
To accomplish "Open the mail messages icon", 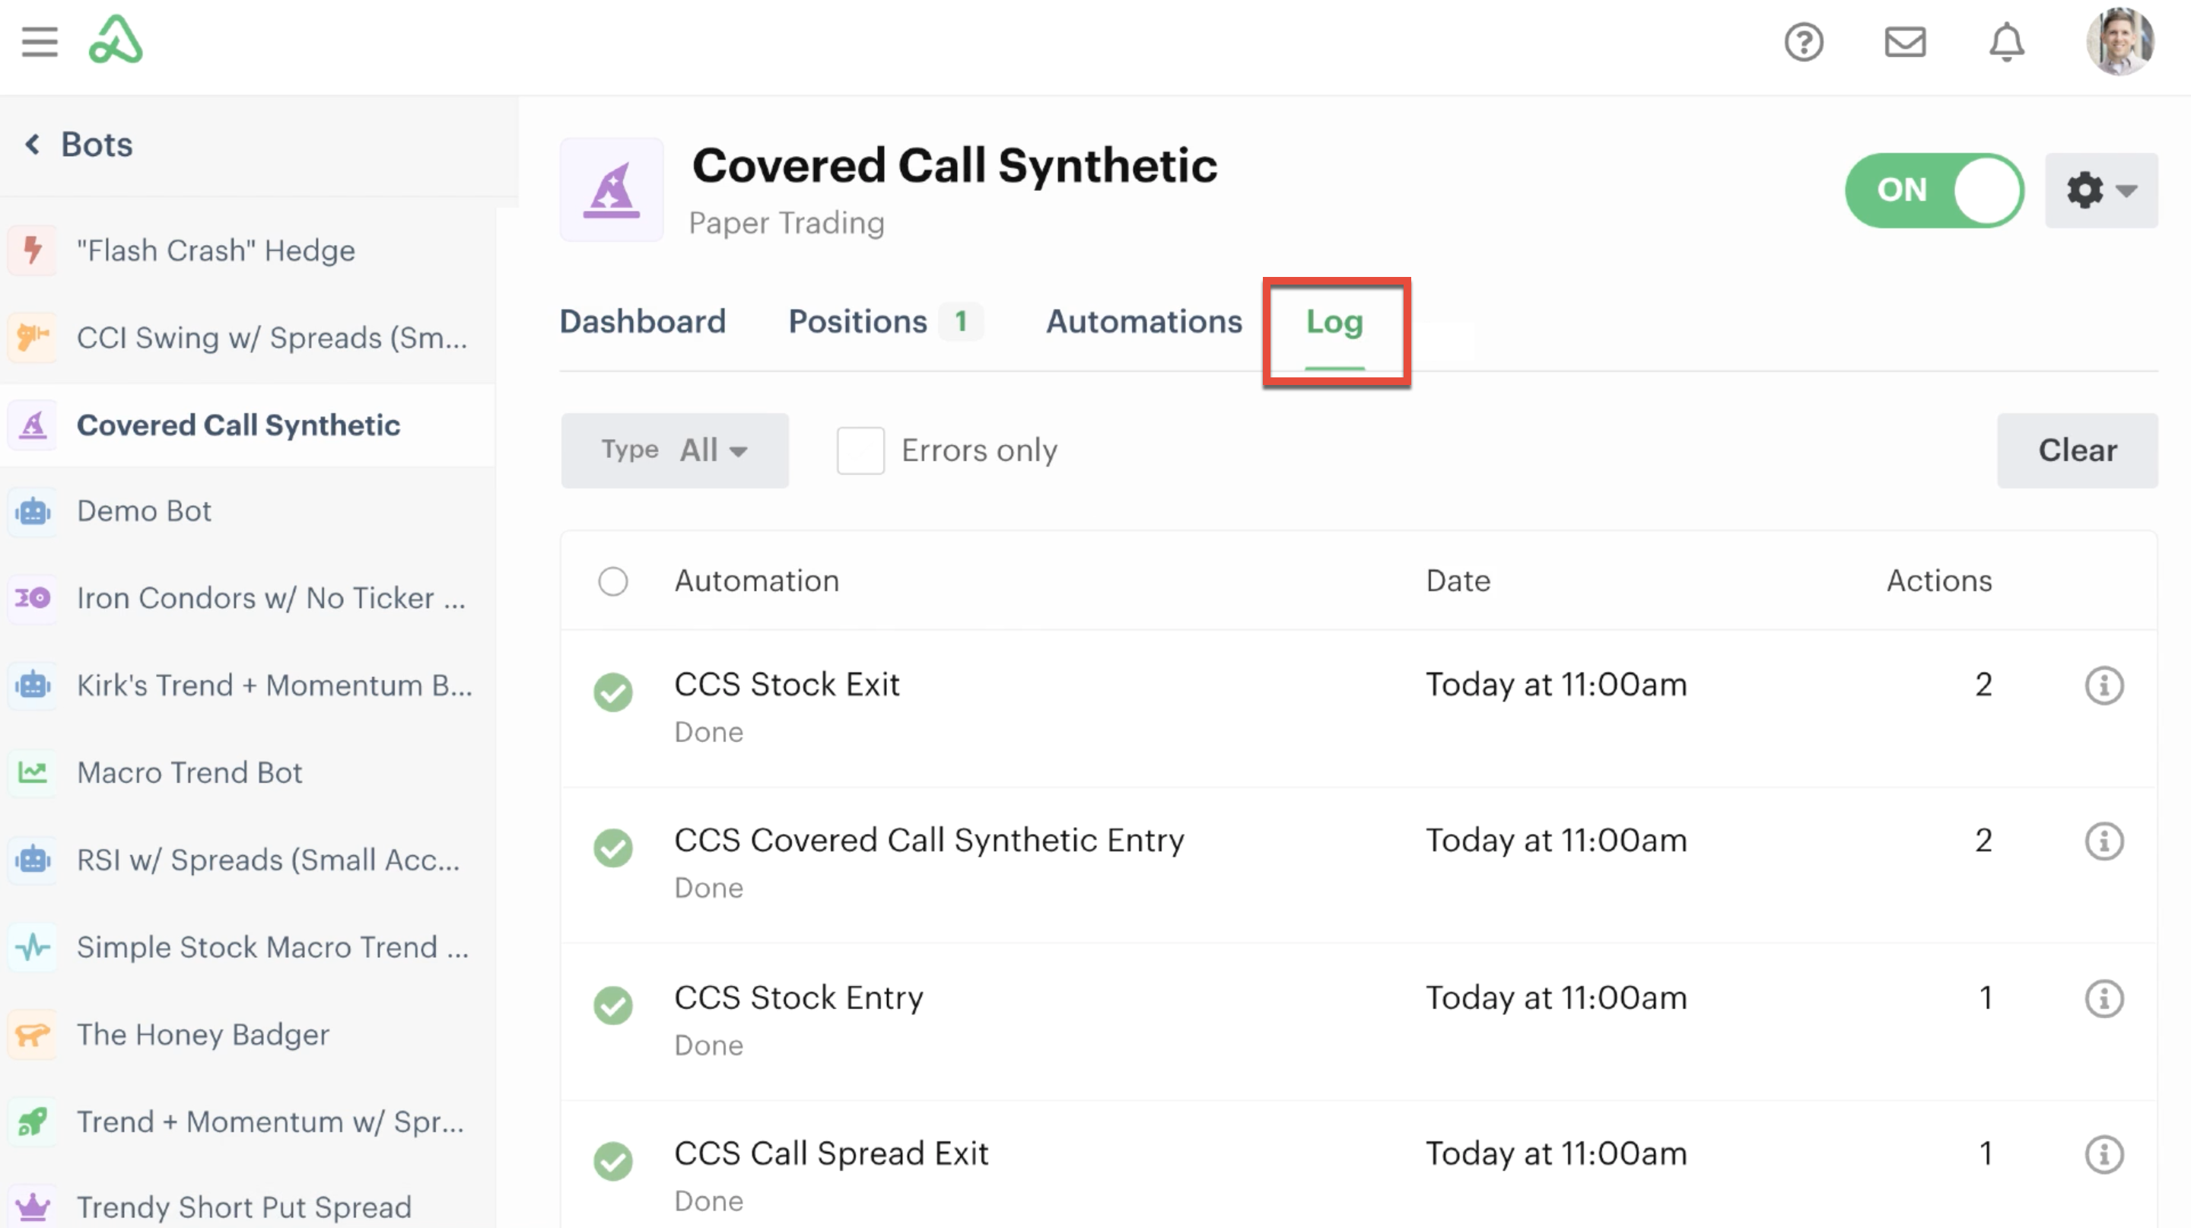I will tap(1904, 42).
